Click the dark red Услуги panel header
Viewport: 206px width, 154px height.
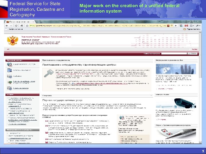(22, 94)
